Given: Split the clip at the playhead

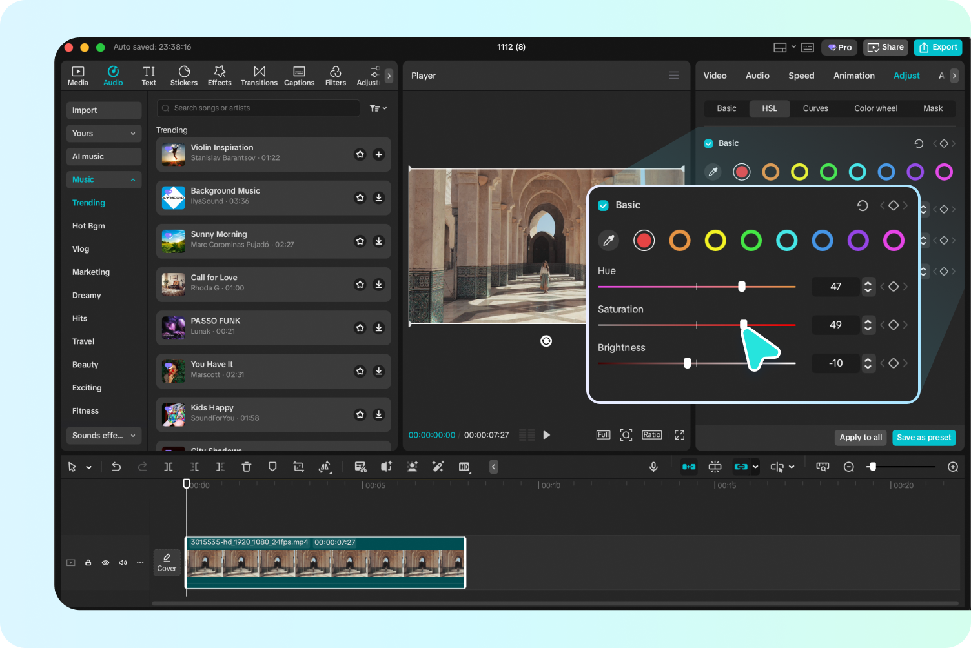Looking at the screenshot, I should (169, 467).
